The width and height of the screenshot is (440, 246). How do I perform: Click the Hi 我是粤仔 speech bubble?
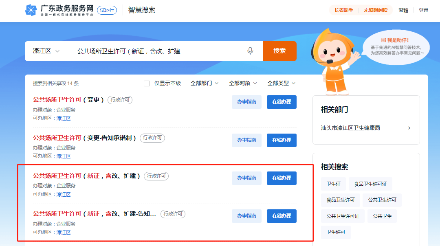pyautogui.click(x=396, y=47)
